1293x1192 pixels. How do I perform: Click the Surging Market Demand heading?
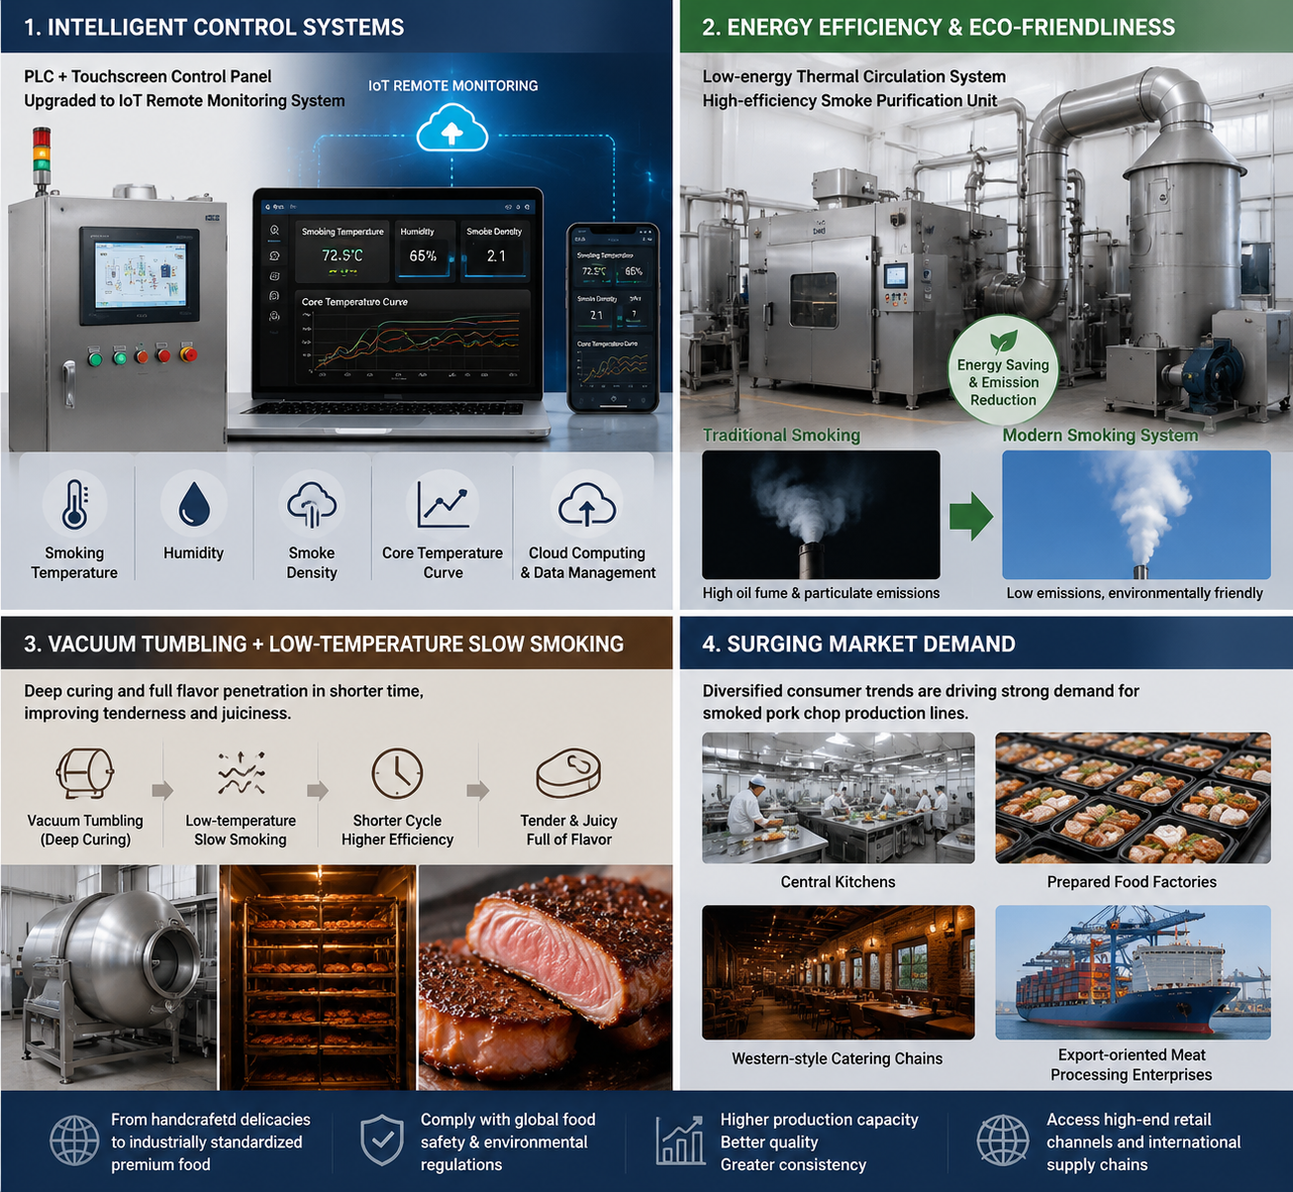(x=858, y=644)
